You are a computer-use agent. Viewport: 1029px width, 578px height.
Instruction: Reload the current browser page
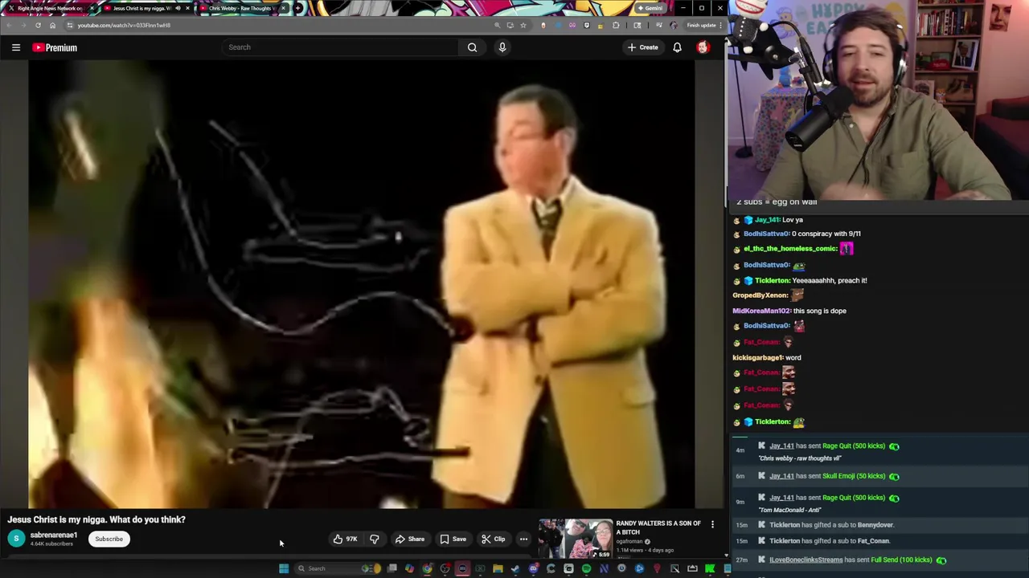pos(38,25)
